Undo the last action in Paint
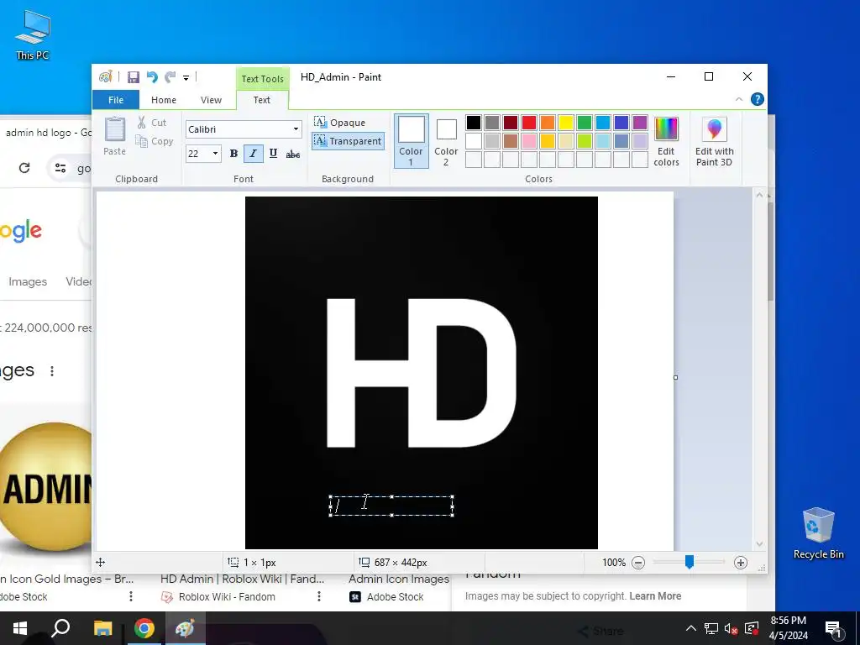The image size is (860, 645). (x=152, y=77)
